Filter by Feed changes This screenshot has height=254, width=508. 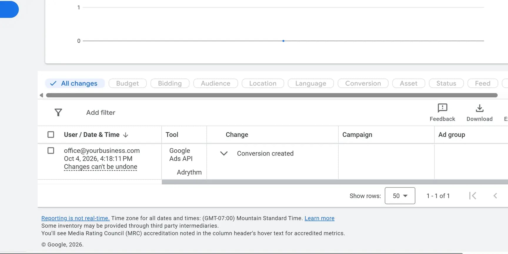[x=483, y=83]
